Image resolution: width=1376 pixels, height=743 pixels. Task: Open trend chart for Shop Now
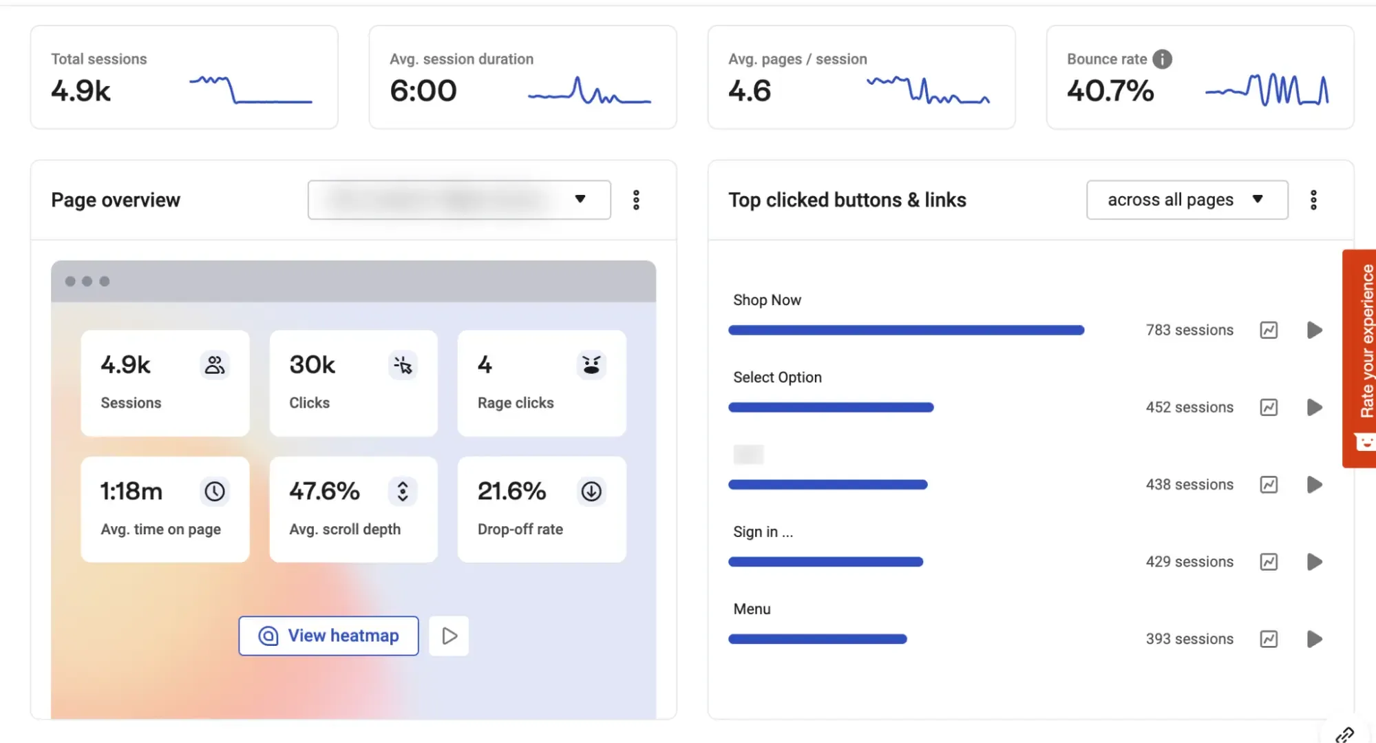click(x=1269, y=331)
